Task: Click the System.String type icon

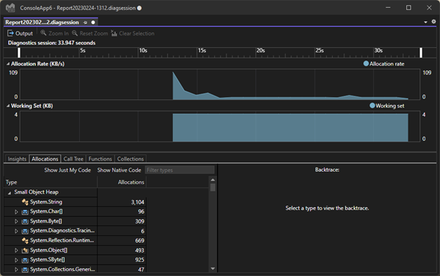Action: [x=25, y=202]
